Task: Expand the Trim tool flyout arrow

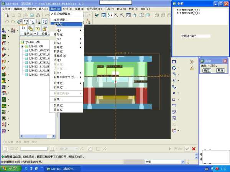Action: point(178,130)
